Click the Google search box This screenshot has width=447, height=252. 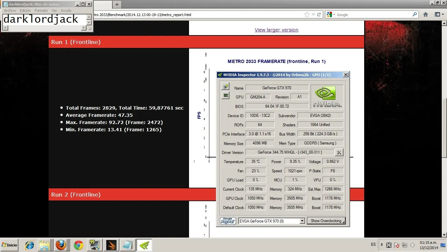point(374,15)
